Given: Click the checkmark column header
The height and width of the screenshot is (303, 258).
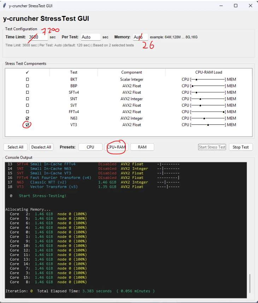Looking at the screenshot, I should (28, 72).
